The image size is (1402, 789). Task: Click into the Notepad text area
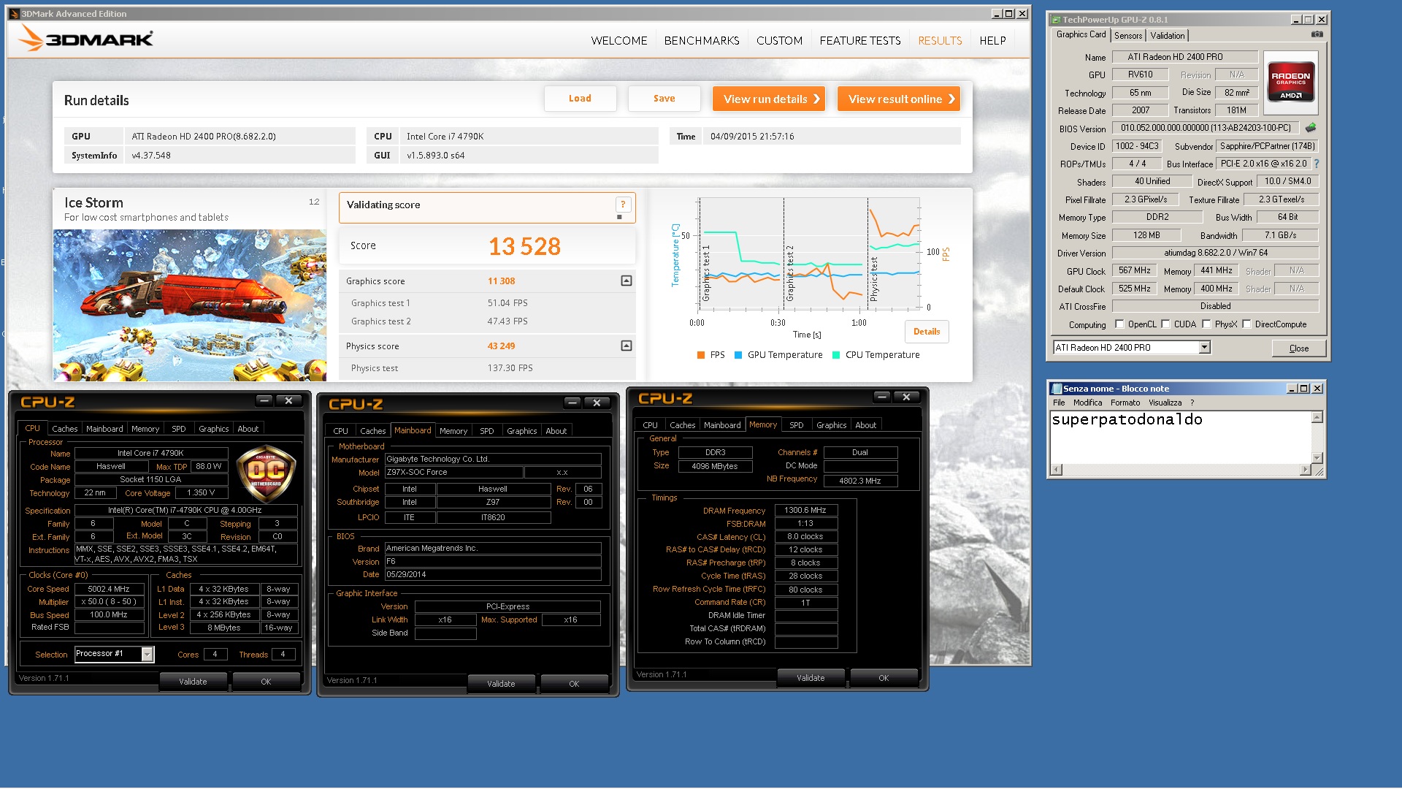[1181, 438]
